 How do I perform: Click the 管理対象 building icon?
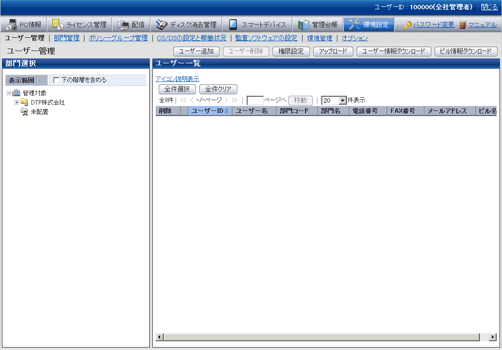click(16, 93)
